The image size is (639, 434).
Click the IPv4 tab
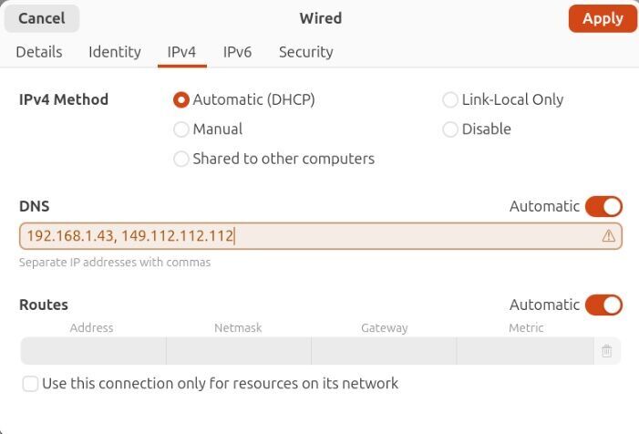[x=181, y=52]
